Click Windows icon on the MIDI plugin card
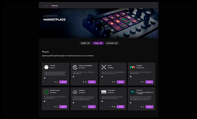197x119 pixels. 45,78
